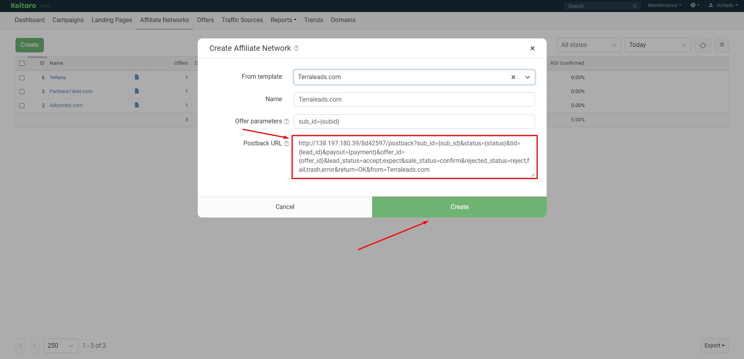Expand the Reports menu
The width and height of the screenshot is (744, 359).
(283, 20)
